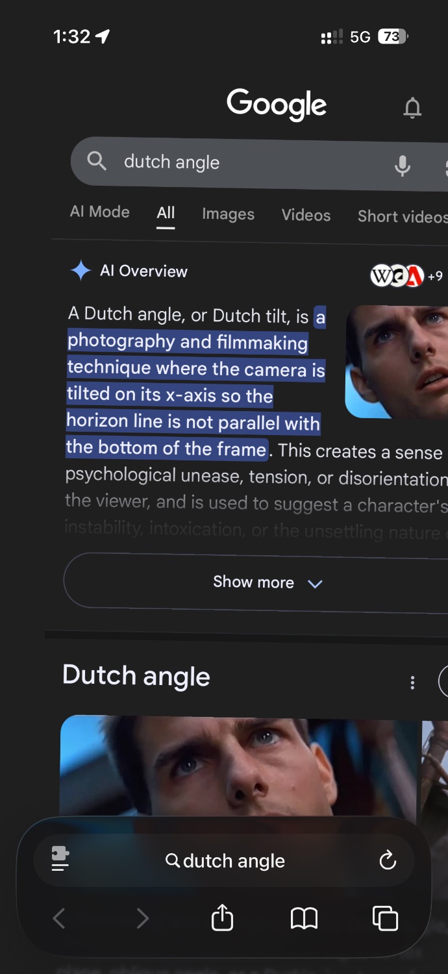Tap the microphone voice search icon
This screenshot has height=974, width=448.
(x=403, y=166)
